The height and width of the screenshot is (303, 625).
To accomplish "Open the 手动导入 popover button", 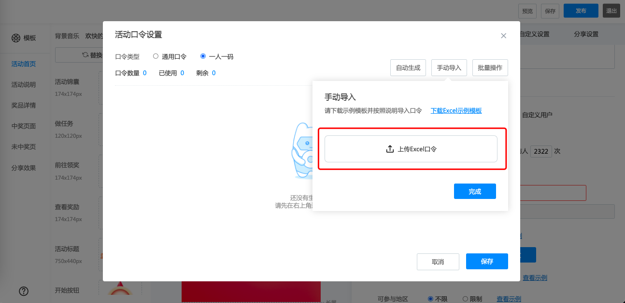I will pyautogui.click(x=449, y=68).
